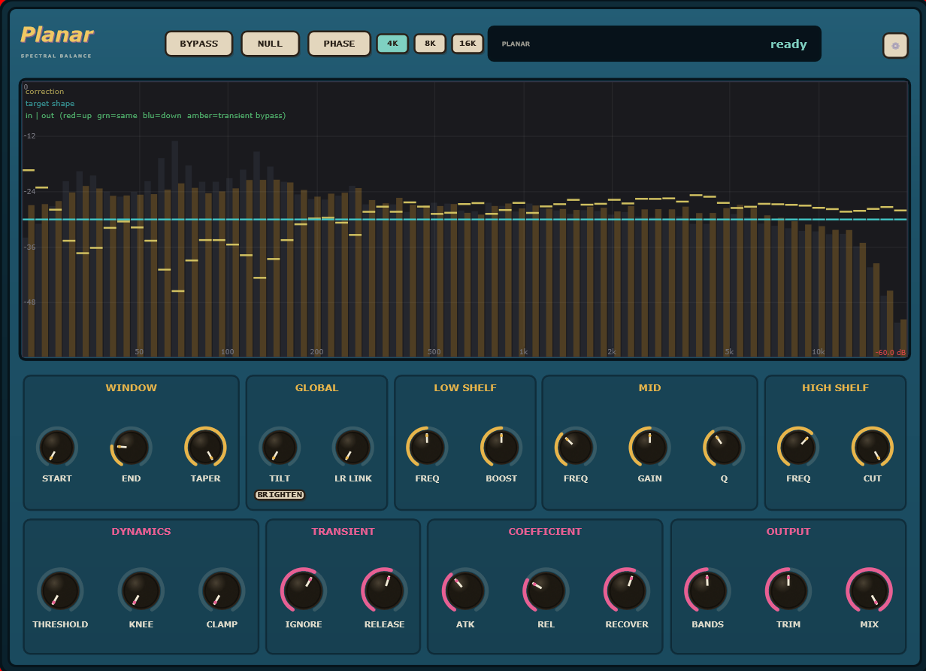Viewport: 926px width, 671px height.
Task: Click the MID FREQ knob
Action: [x=576, y=448]
